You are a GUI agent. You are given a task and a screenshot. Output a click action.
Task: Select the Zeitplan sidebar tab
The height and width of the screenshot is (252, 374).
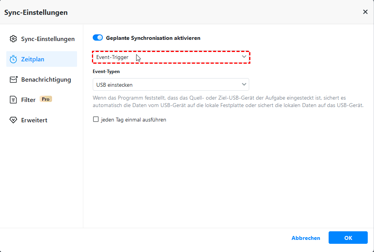[x=33, y=59]
